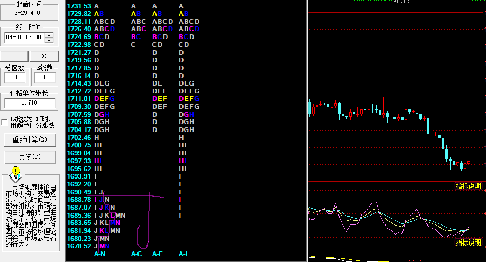
Task: Click the 分区数 group label
Action: (15, 68)
